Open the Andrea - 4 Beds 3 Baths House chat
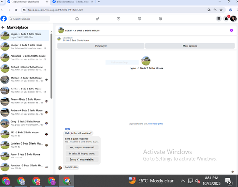 pos(25,112)
